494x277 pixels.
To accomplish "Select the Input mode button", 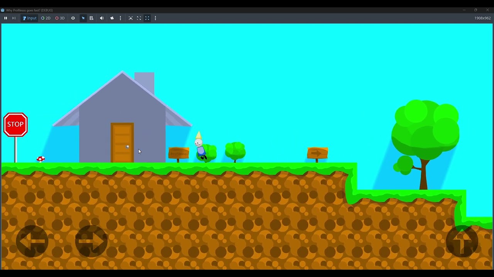I will click(29, 18).
